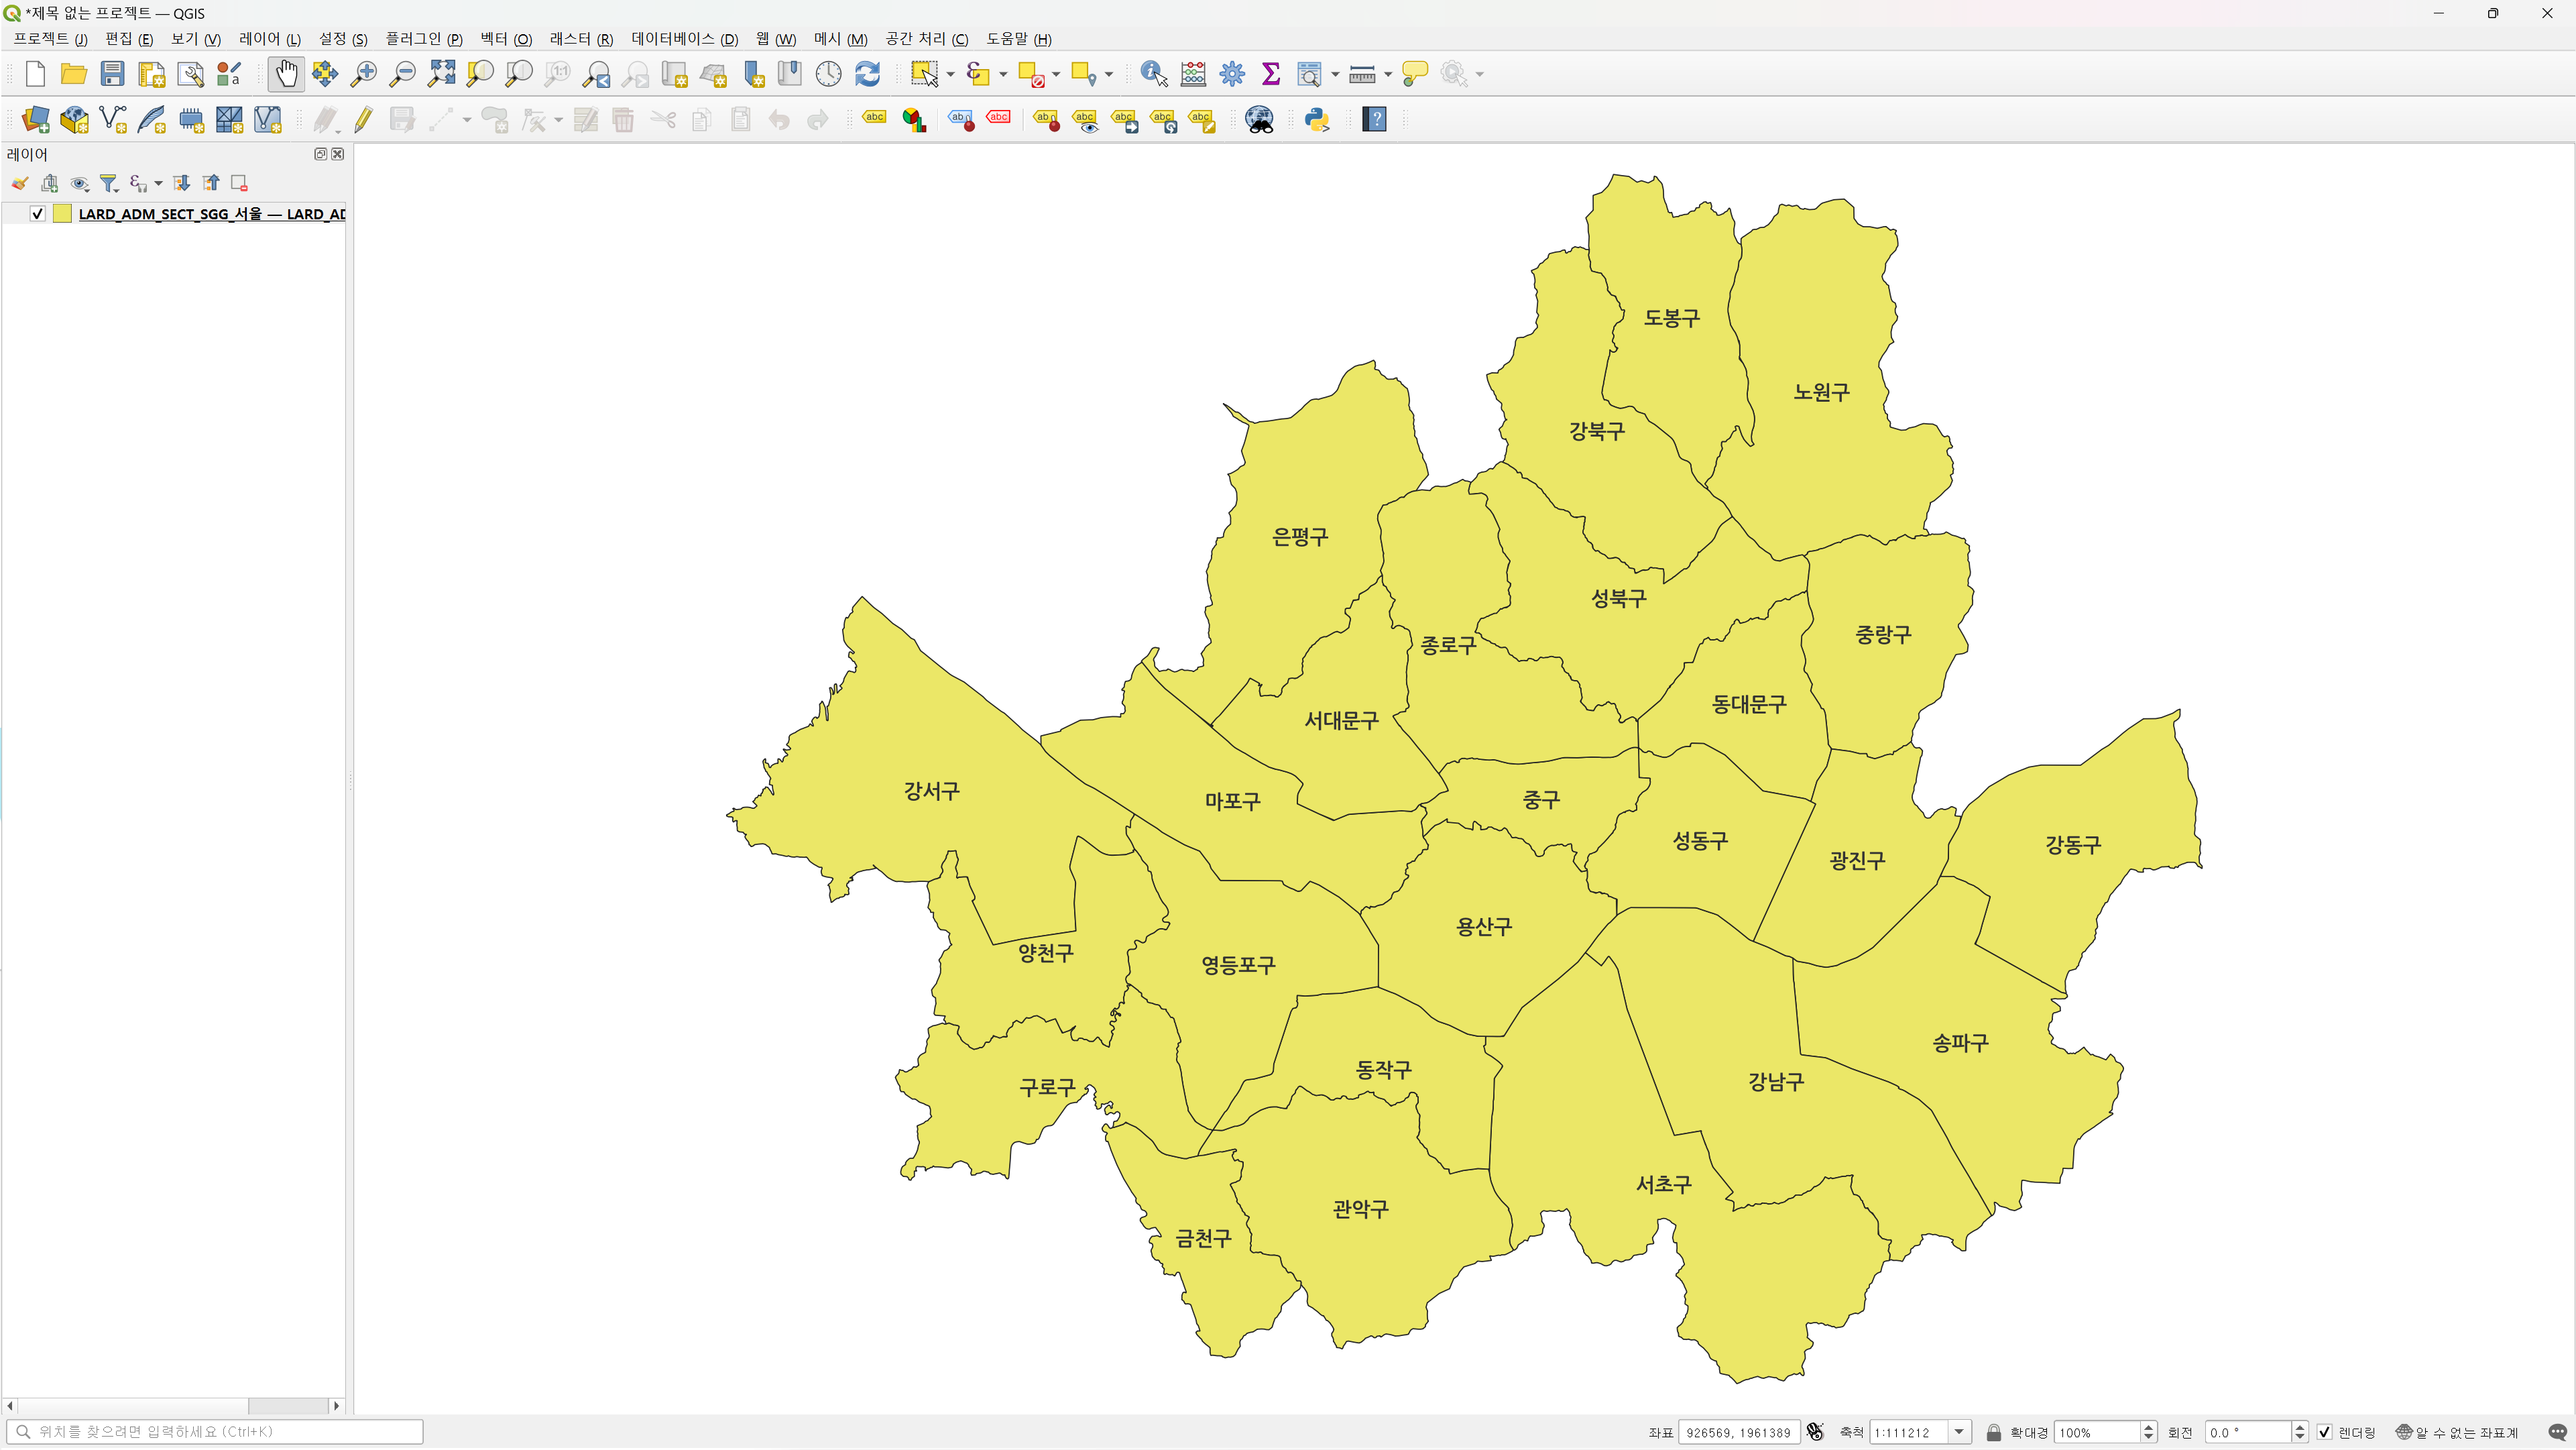Toggle the rendering checkbox in status bar
This screenshot has width=2576, height=1450.
pyautogui.click(x=2324, y=1432)
